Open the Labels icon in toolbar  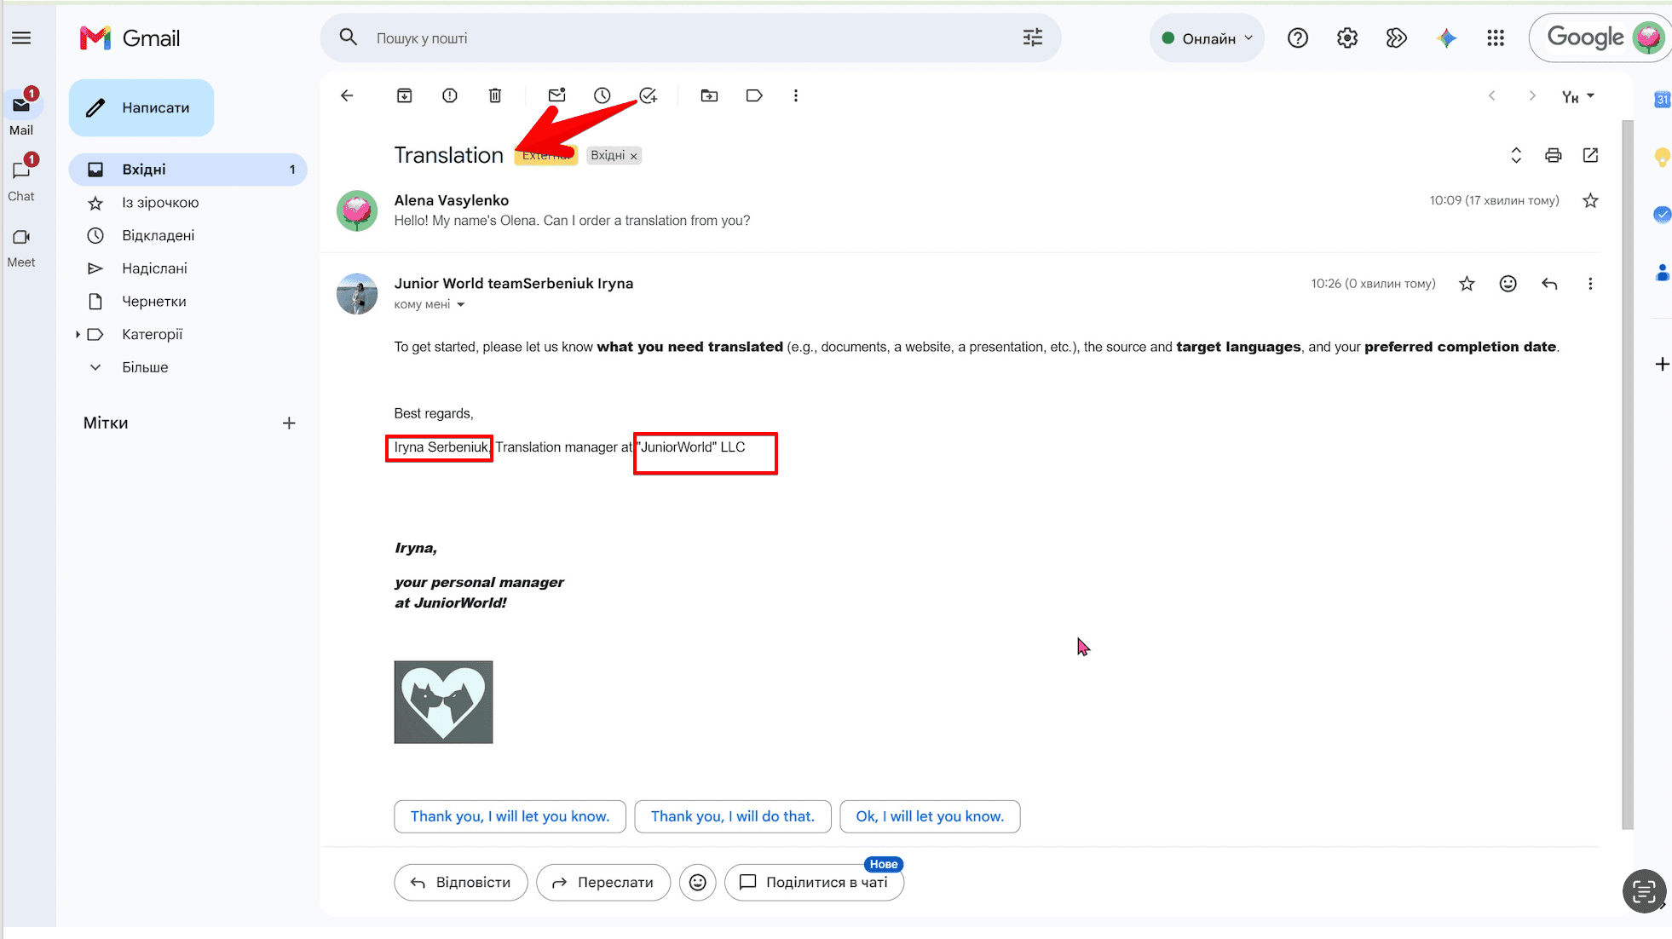pos(754,95)
